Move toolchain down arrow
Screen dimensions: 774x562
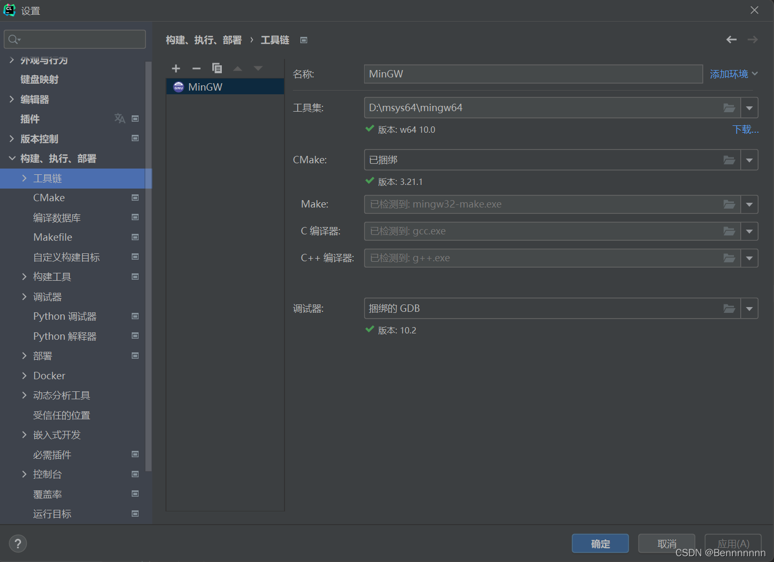point(258,68)
